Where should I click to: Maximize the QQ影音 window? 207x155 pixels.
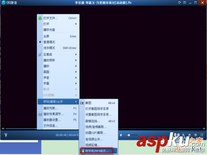(x=195, y=2)
